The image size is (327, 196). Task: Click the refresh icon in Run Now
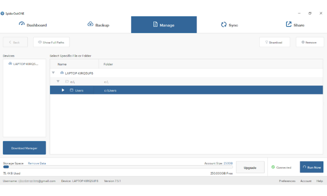click(305, 167)
